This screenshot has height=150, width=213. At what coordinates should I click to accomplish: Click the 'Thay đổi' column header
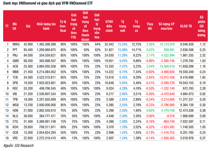(x=150, y=26)
